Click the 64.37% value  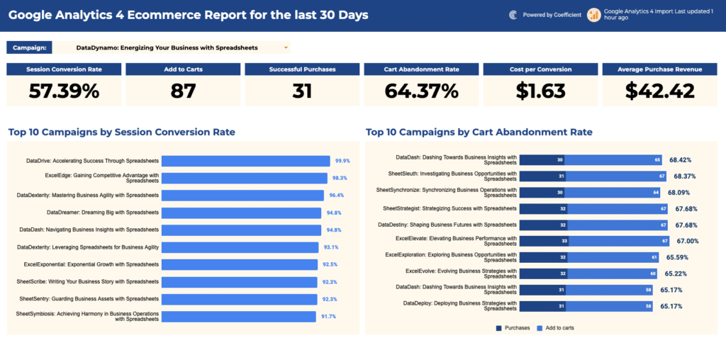pos(421,91)
